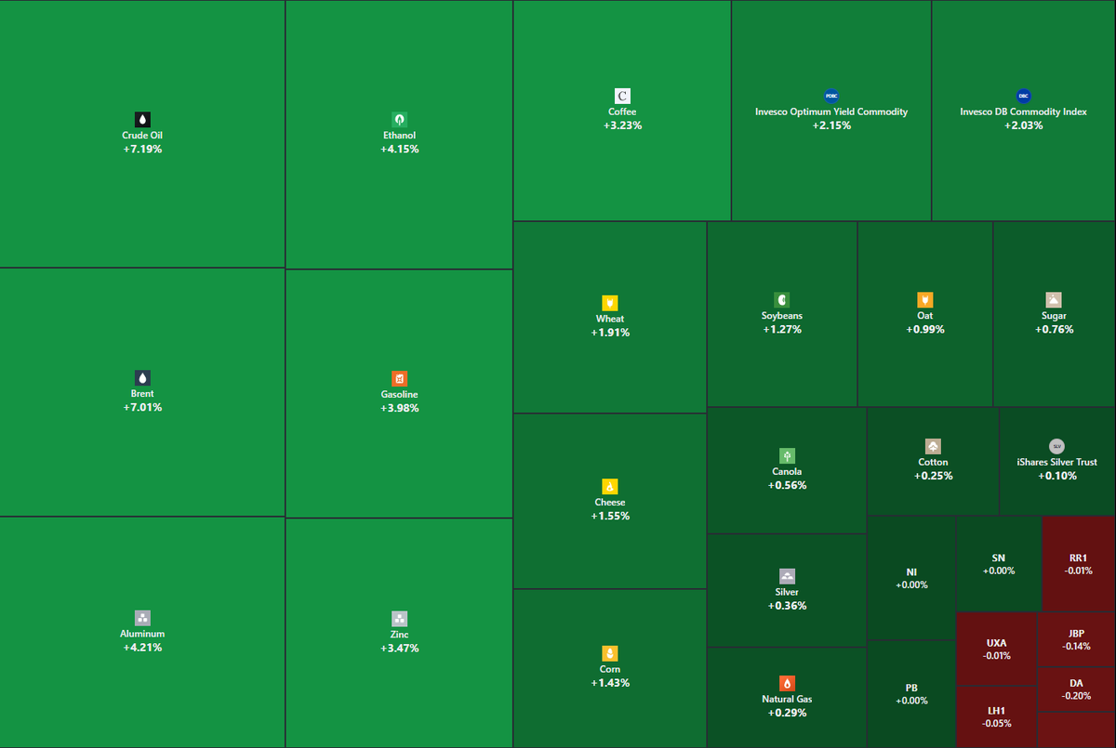Select the Corn +1.43% value
Screen dimensions: 1116x748
tap(610, 683)
